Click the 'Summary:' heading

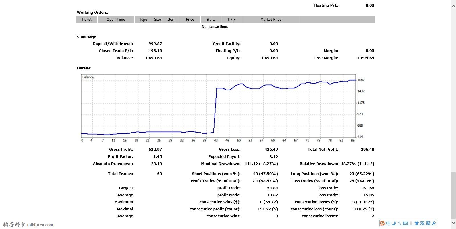point(87,37)
